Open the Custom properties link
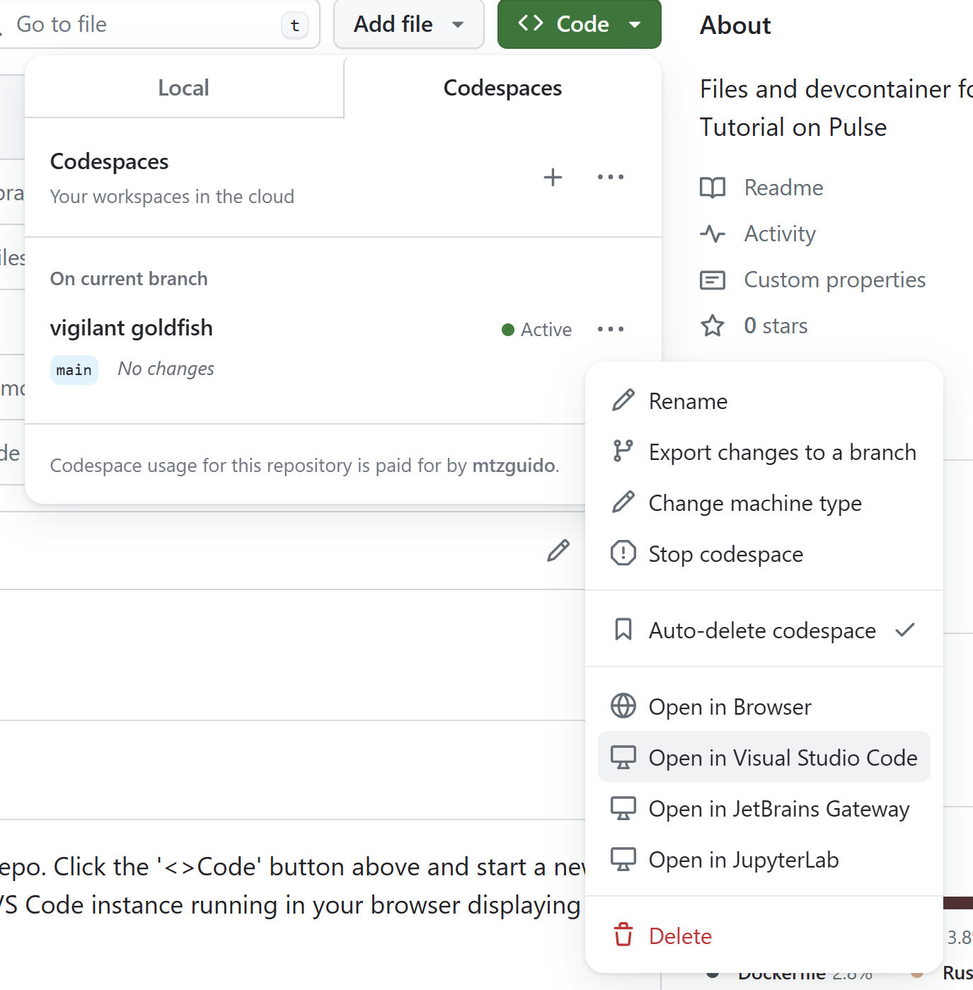 (x=835, y=280)
